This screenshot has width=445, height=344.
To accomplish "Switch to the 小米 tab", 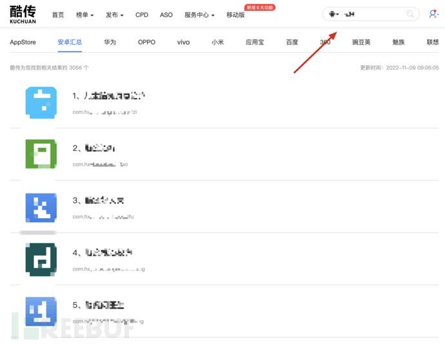I will tap(218, 42).
